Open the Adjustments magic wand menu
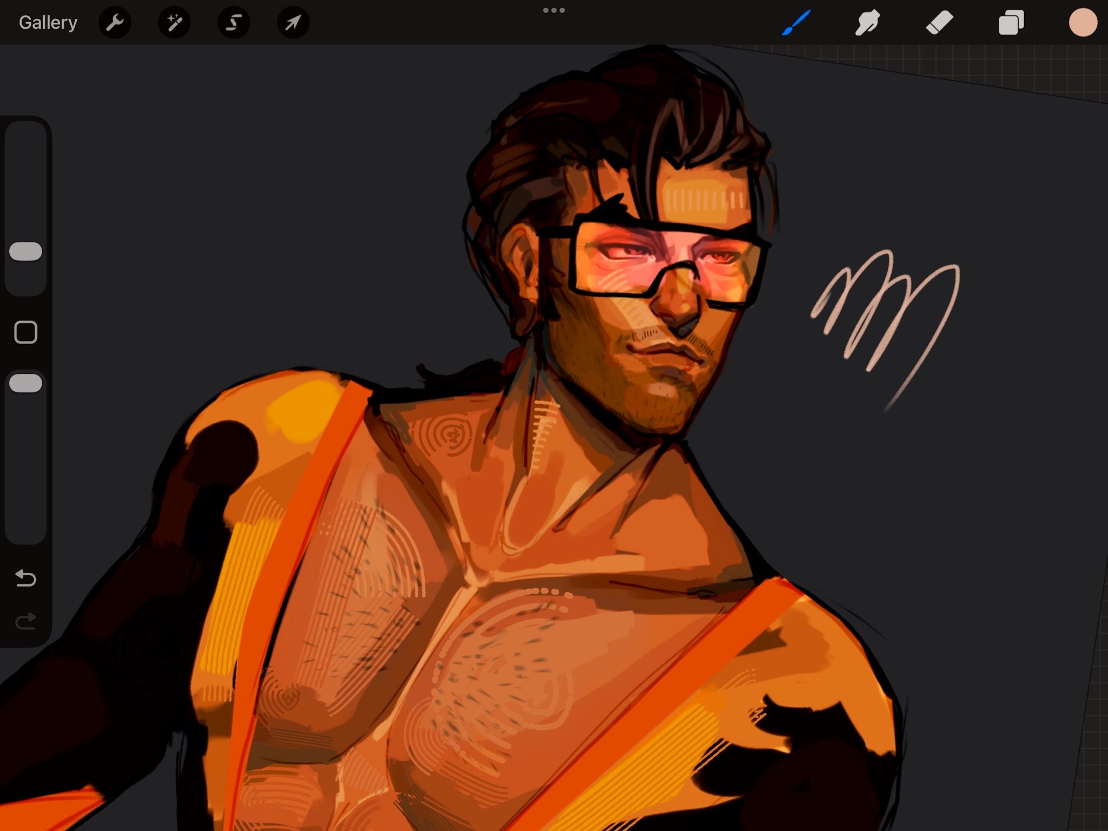1108x831 pixels. (x=174, y=23)
